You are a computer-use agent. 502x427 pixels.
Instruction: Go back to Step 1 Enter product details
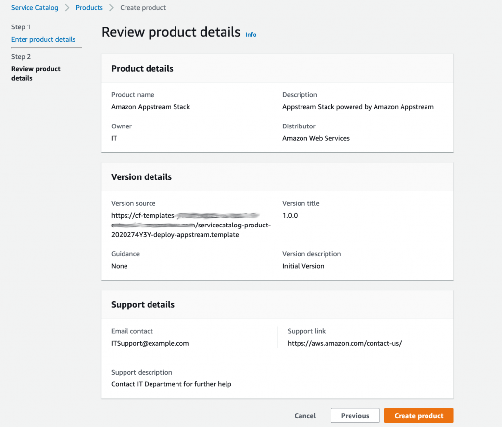(x=43, y=39)
